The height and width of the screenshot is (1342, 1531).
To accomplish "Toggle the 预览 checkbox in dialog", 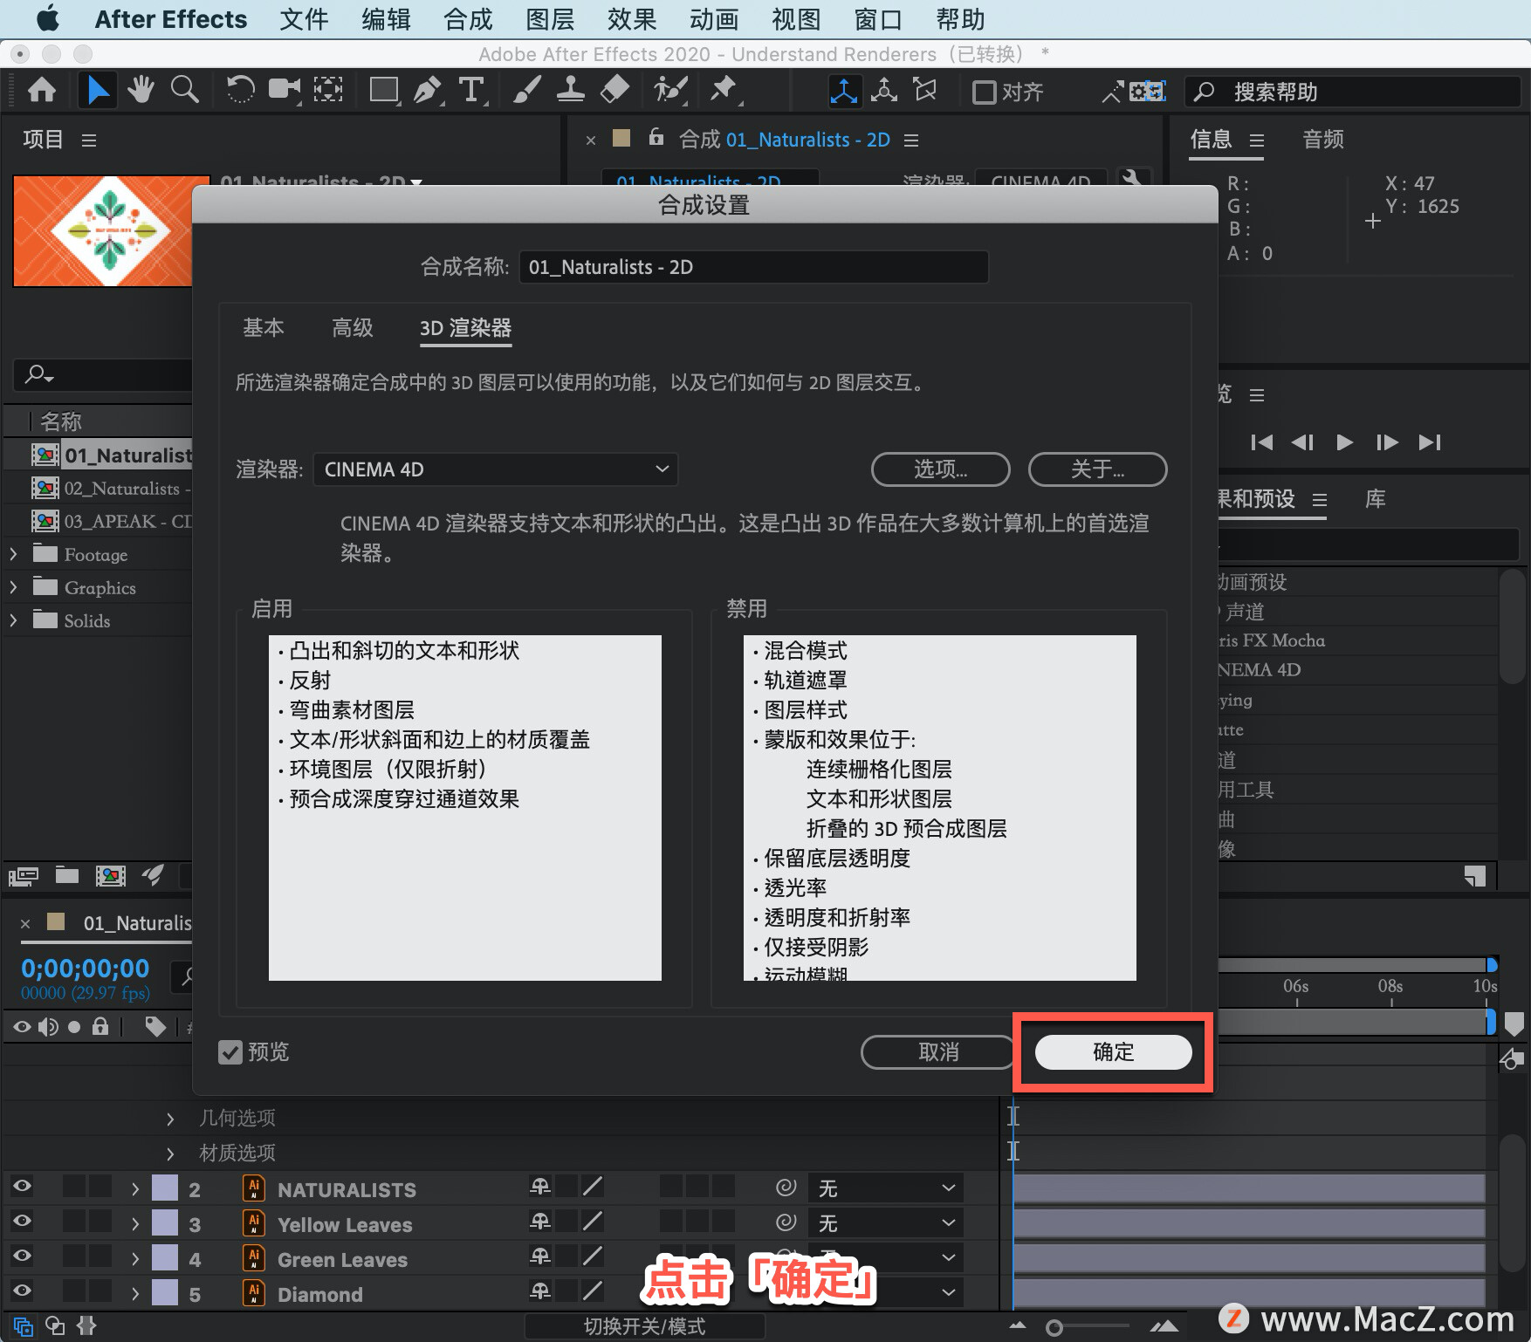I will click(x=230, y=1052).
